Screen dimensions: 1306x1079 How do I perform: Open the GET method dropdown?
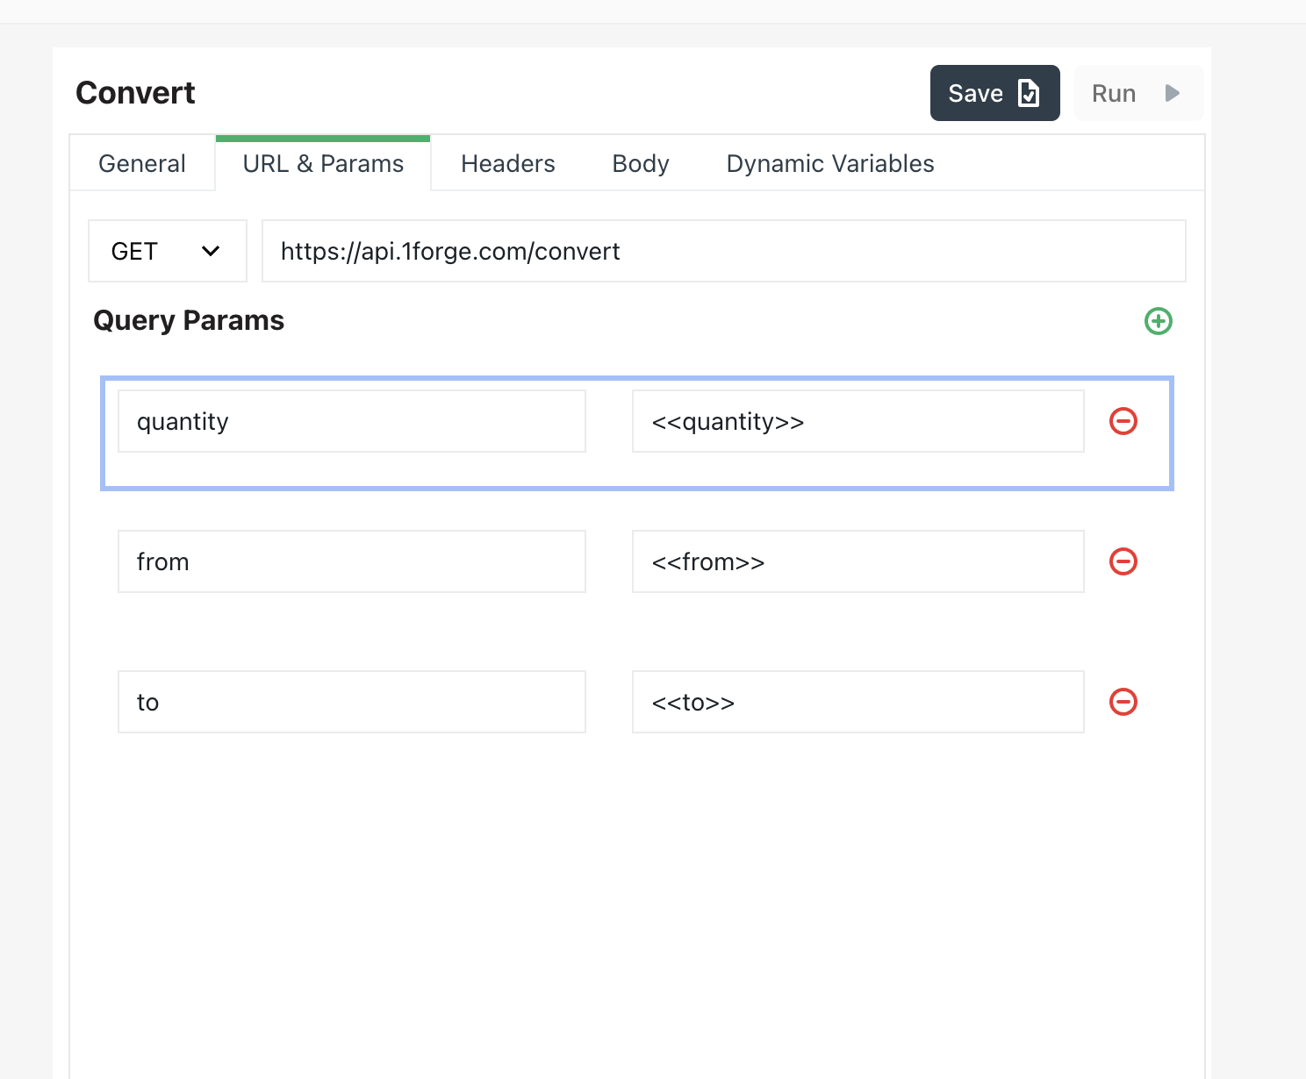click(x=210, y=251)
